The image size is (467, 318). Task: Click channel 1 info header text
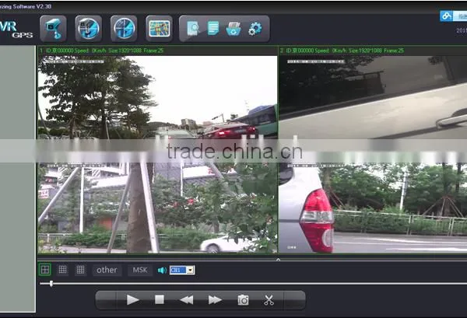(x=101, y=51)
